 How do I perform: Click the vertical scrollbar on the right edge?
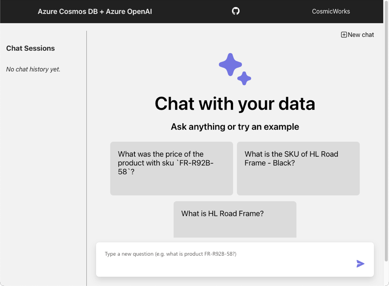(386, 130)
